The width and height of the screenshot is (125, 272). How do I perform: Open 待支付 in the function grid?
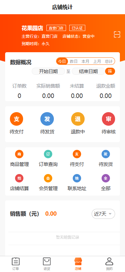click(77, 154)
